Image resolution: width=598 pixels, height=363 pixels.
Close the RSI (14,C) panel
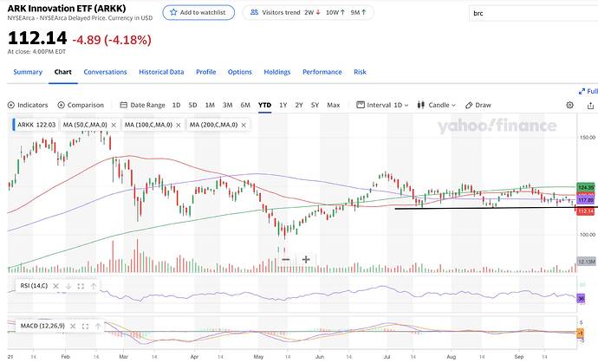55,286
